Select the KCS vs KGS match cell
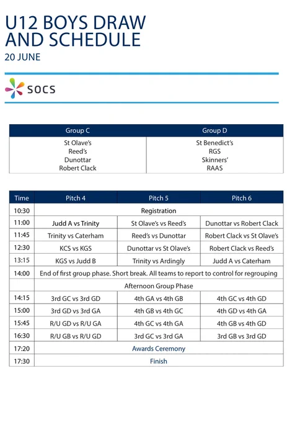Screen dimensions: 287x422 (x=76, y=248)
